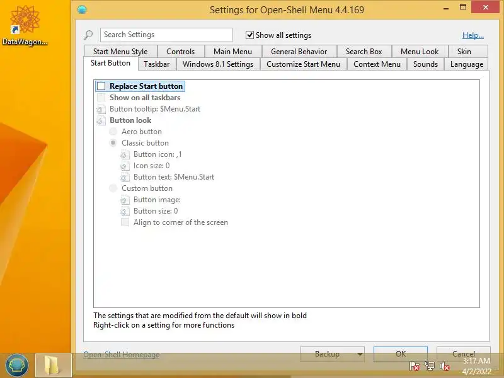Select the 'Button image:' setting text
This screenshot has height=378, width=504.
click(x=157, y=200)
